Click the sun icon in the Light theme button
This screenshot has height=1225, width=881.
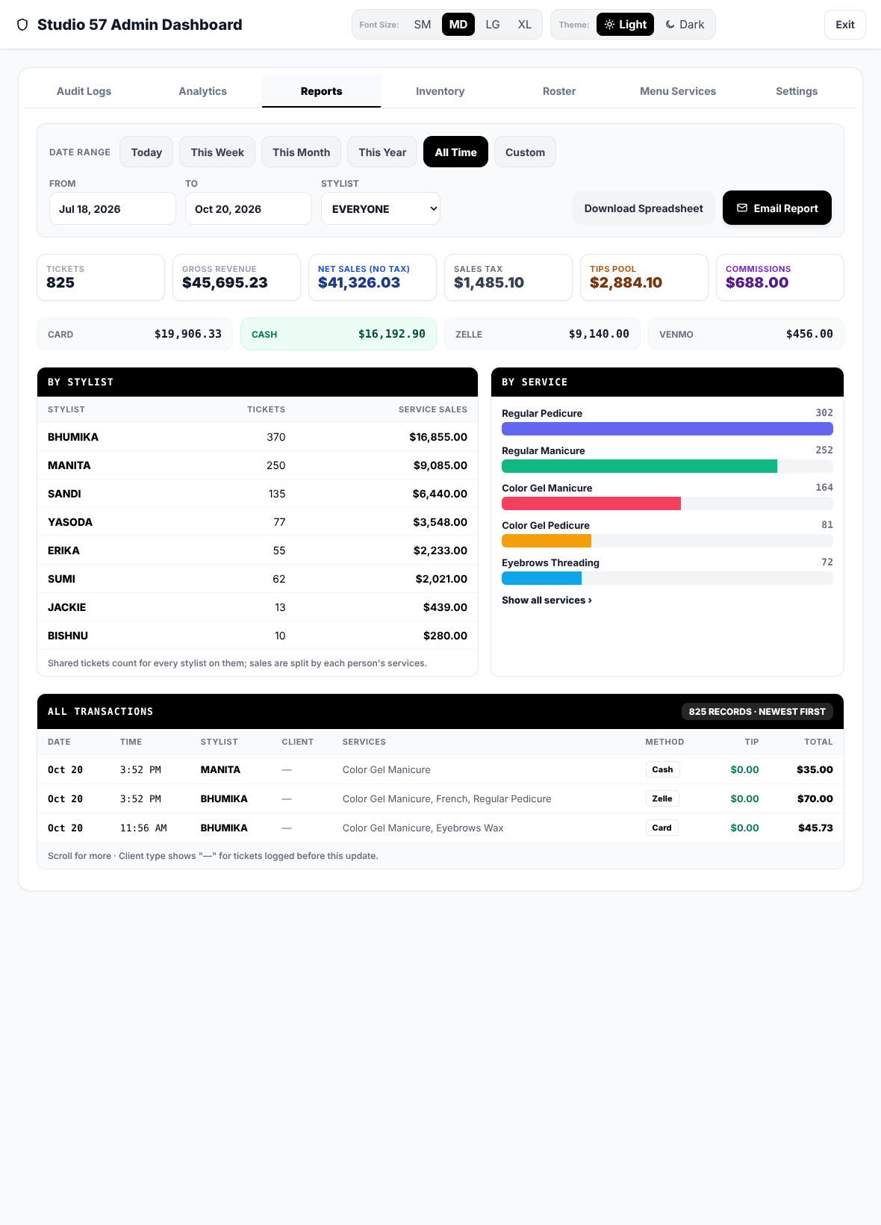pos(609,25)
